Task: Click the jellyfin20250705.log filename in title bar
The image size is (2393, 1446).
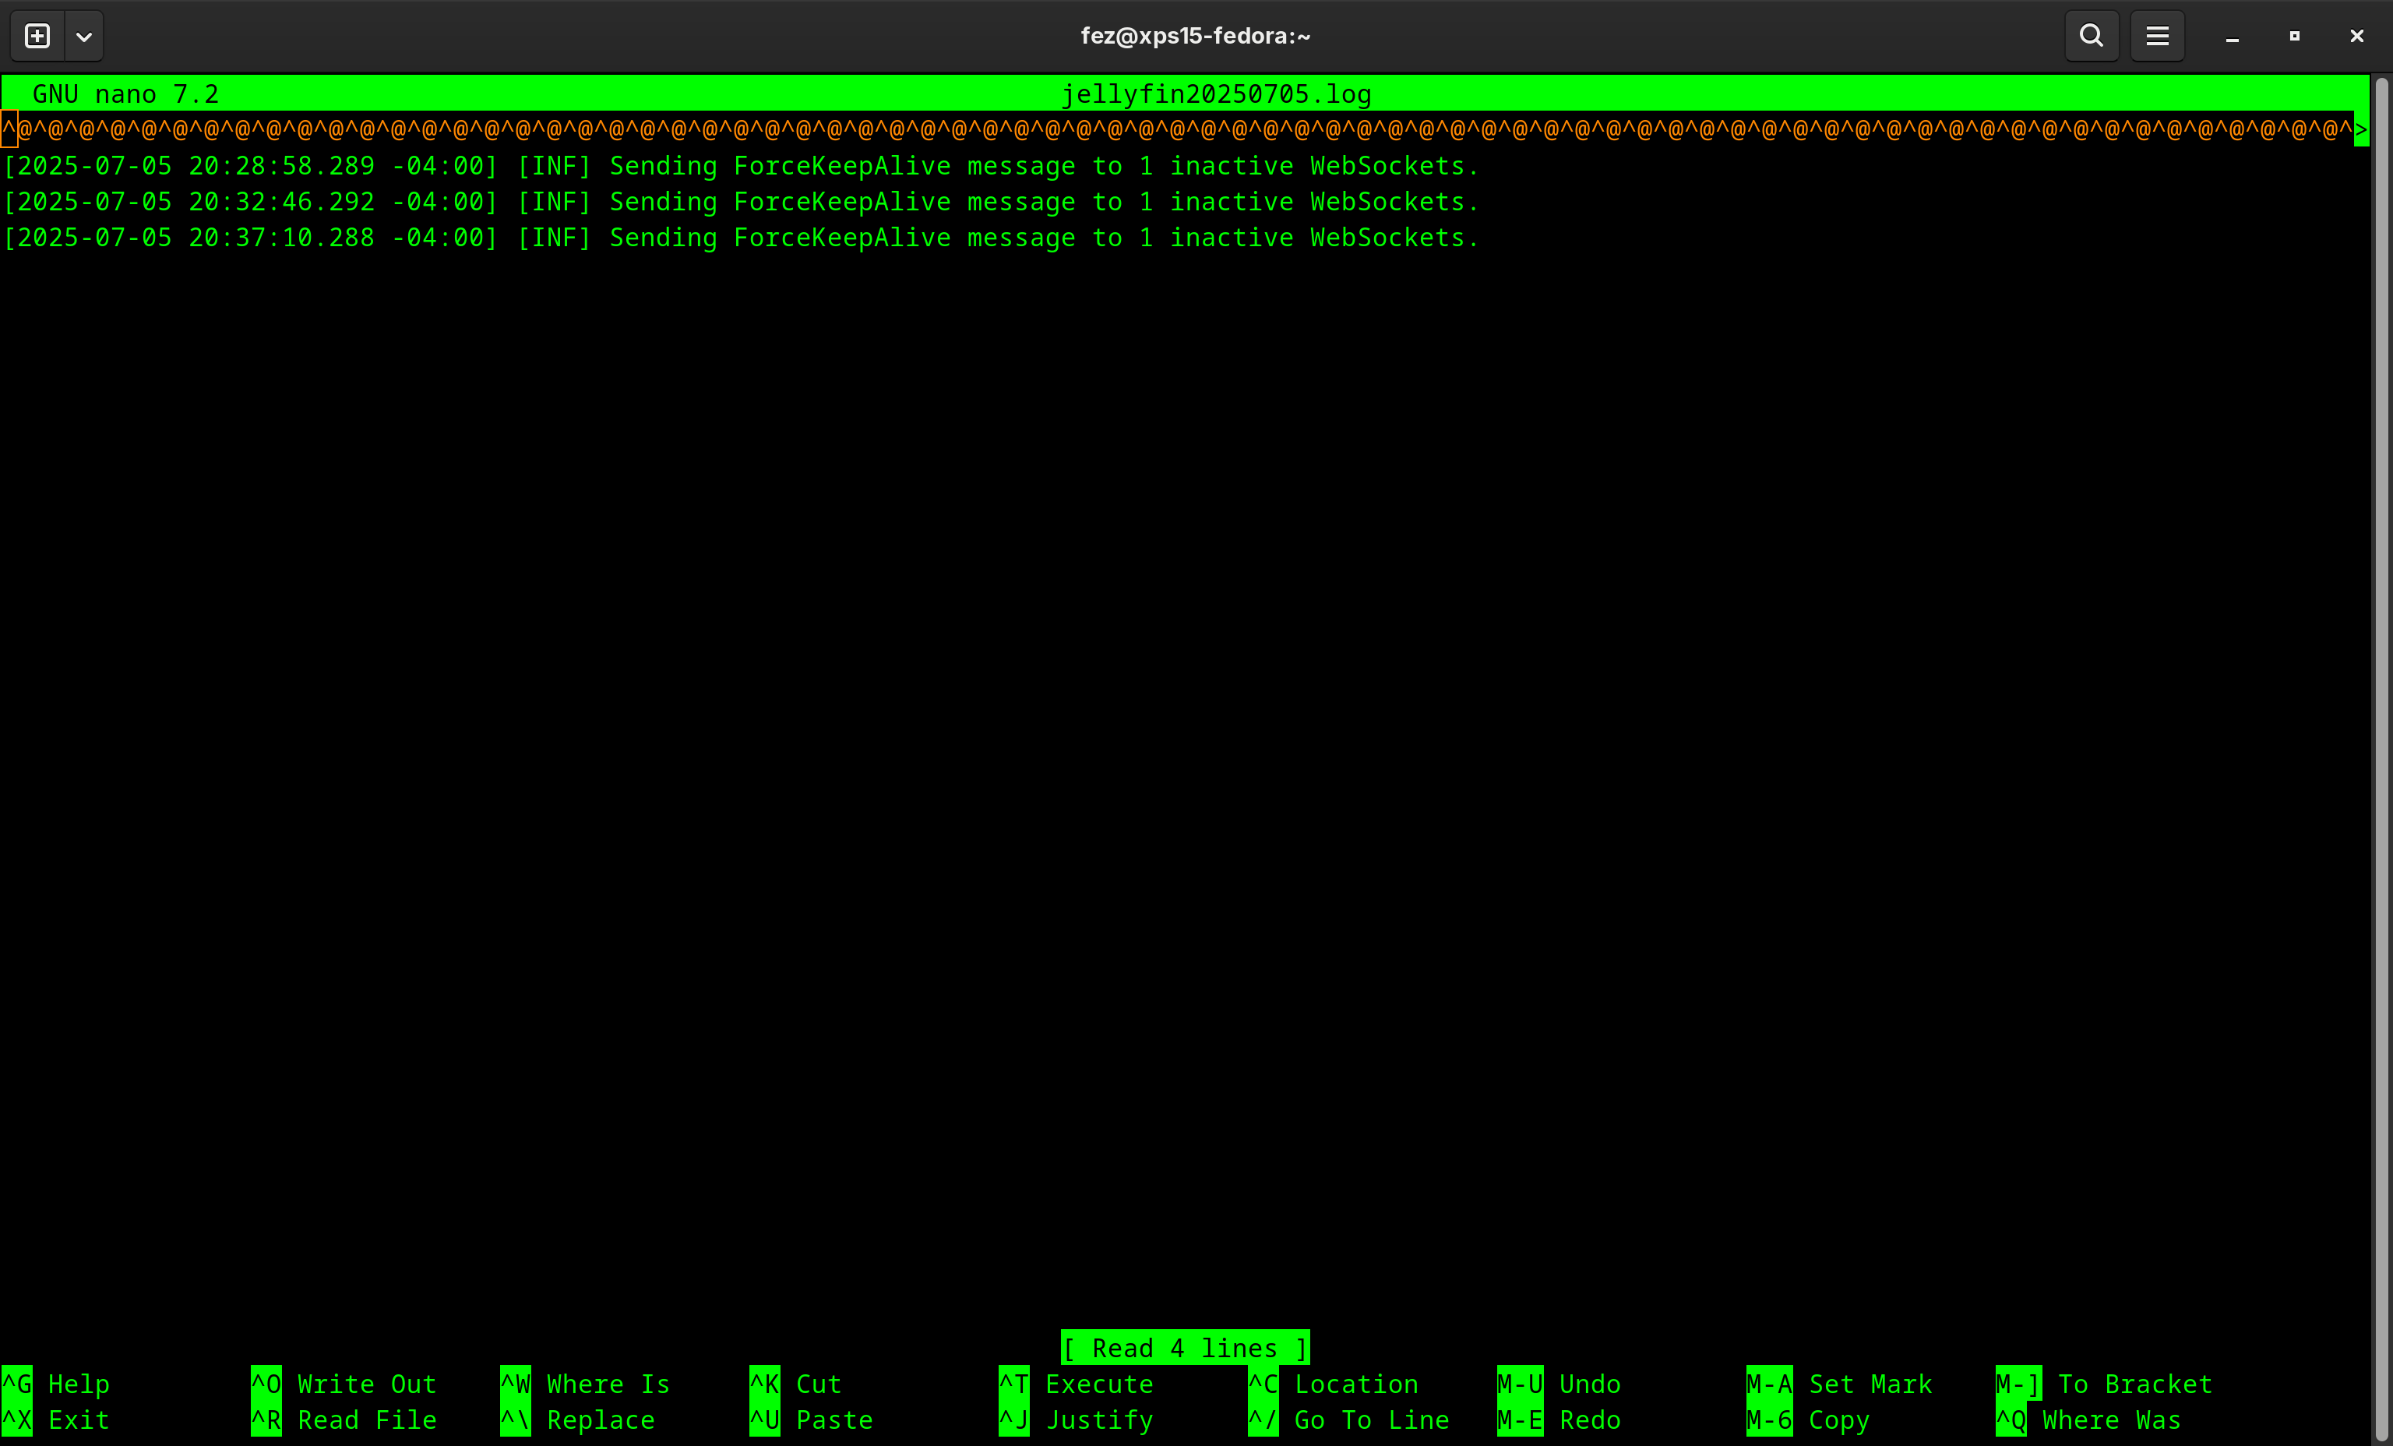Action: click(x=1215, y=94)
